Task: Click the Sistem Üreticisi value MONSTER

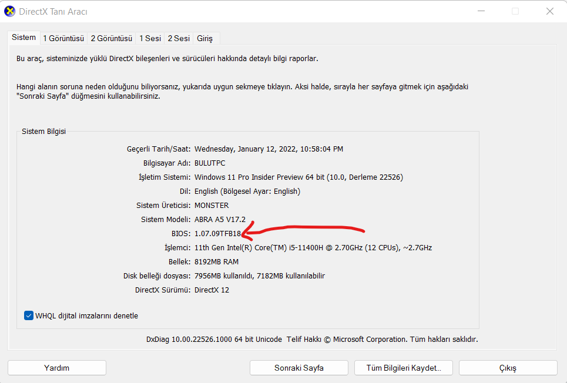Action: [212, 206]
